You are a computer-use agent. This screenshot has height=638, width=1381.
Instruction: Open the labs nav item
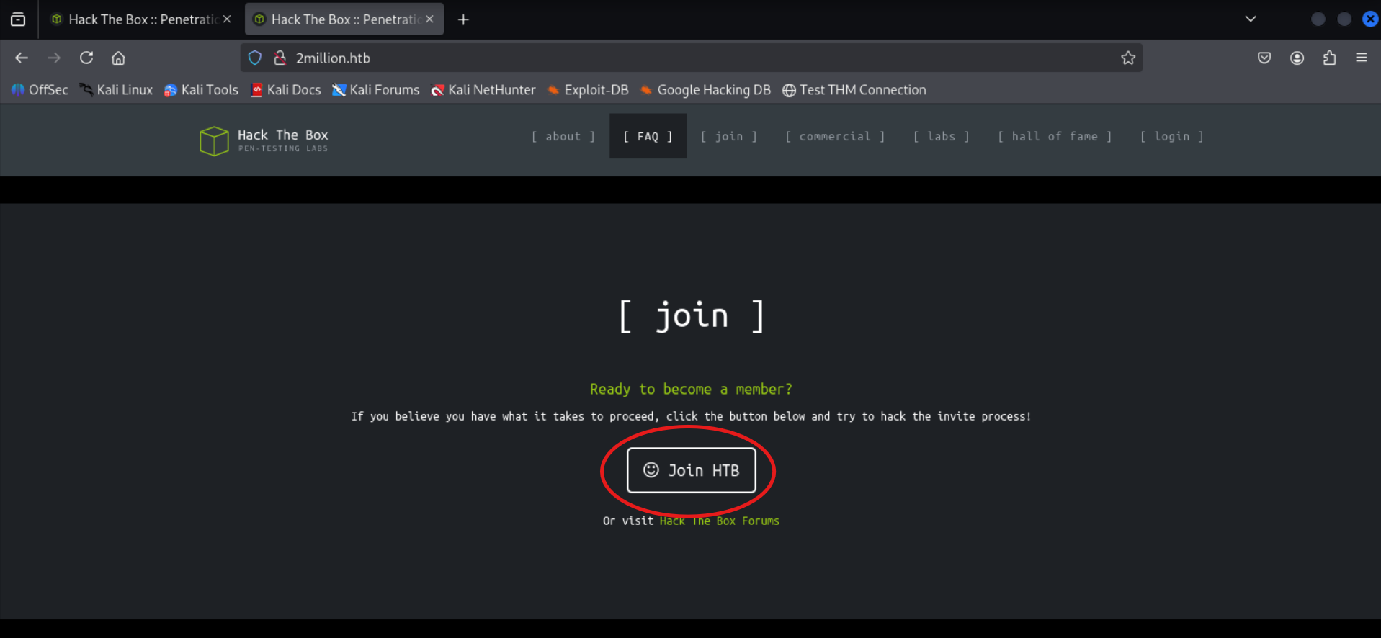tap(942, 136)
